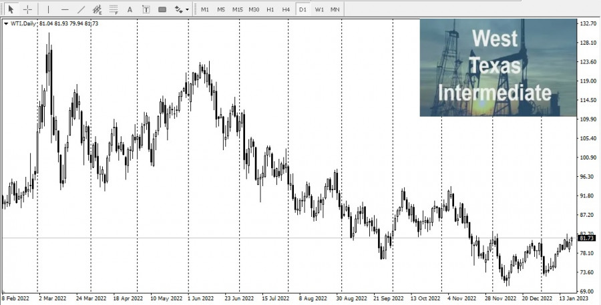Switch to M15 timeframe
This screenshot has height=305, width=601.
click(x=238, y=9)
